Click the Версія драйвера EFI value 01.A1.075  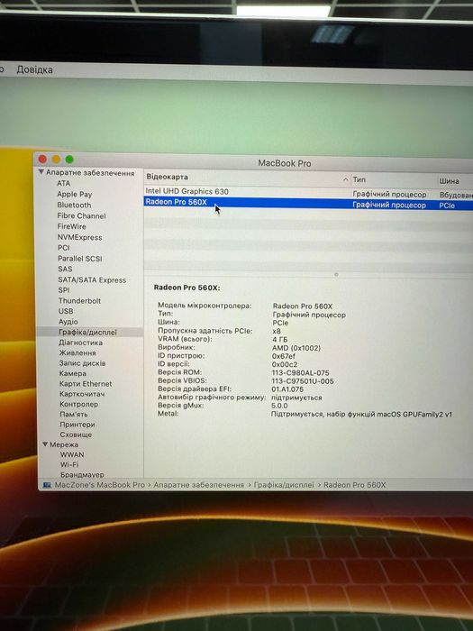click(x=287, y=389)
